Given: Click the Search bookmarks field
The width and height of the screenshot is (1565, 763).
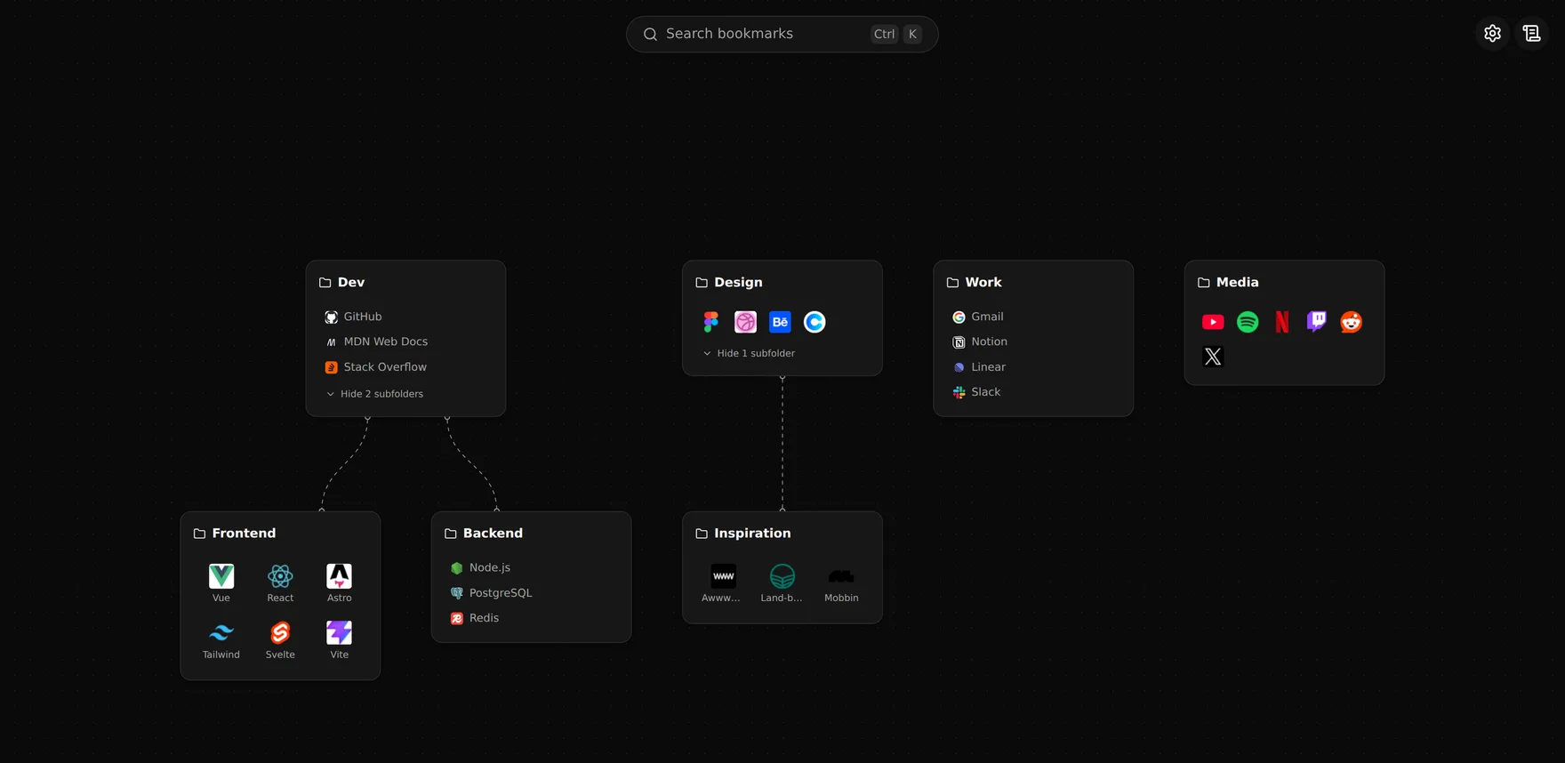Looking at the screenshot, I should [x=782, y=34].
